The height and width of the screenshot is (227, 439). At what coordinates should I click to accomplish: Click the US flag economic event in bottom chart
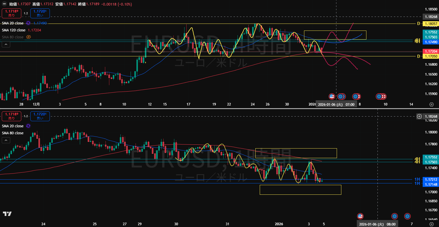(360, 216)
